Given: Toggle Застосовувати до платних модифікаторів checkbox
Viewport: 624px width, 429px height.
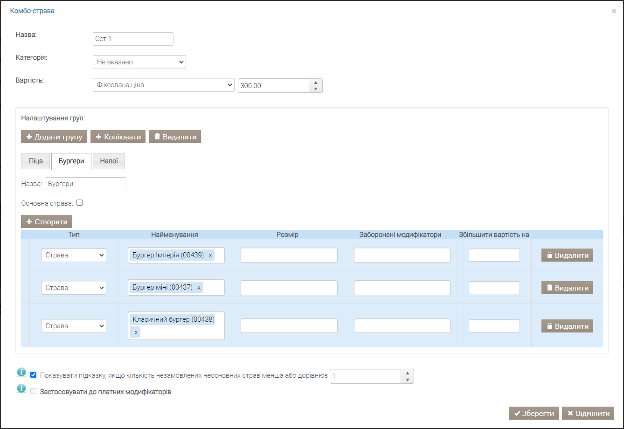Looking at the screenshot, I should click(34, 391).
